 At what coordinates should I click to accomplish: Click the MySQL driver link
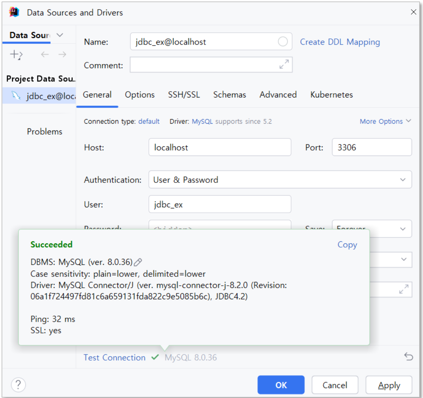click(202, 121)
